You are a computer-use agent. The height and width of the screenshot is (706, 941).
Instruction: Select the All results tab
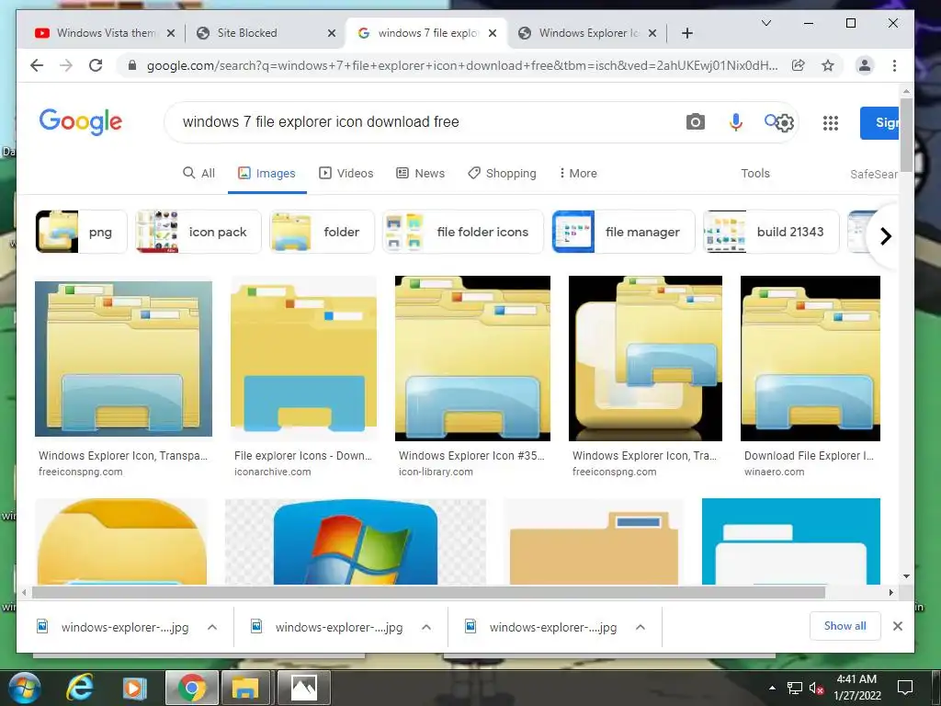click(198, 173)
